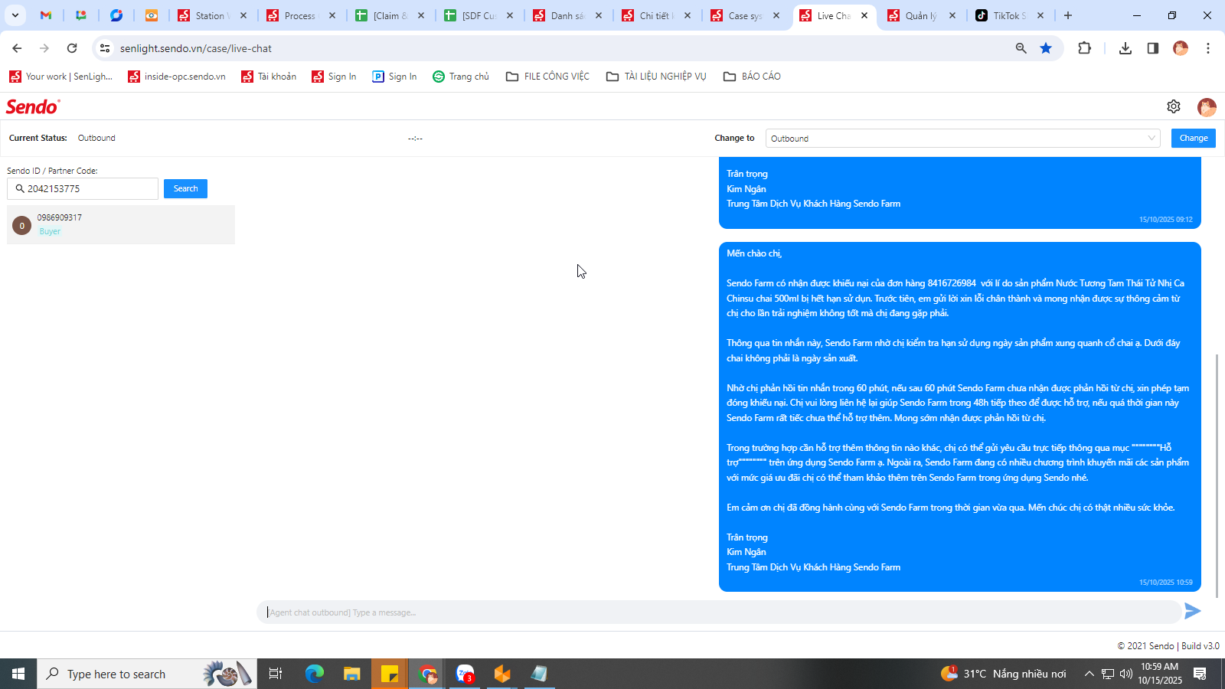Screen dimensions: 1225x689
Task: Toggle the Chrome side panel icon
Action: [x=1153, y=48]
